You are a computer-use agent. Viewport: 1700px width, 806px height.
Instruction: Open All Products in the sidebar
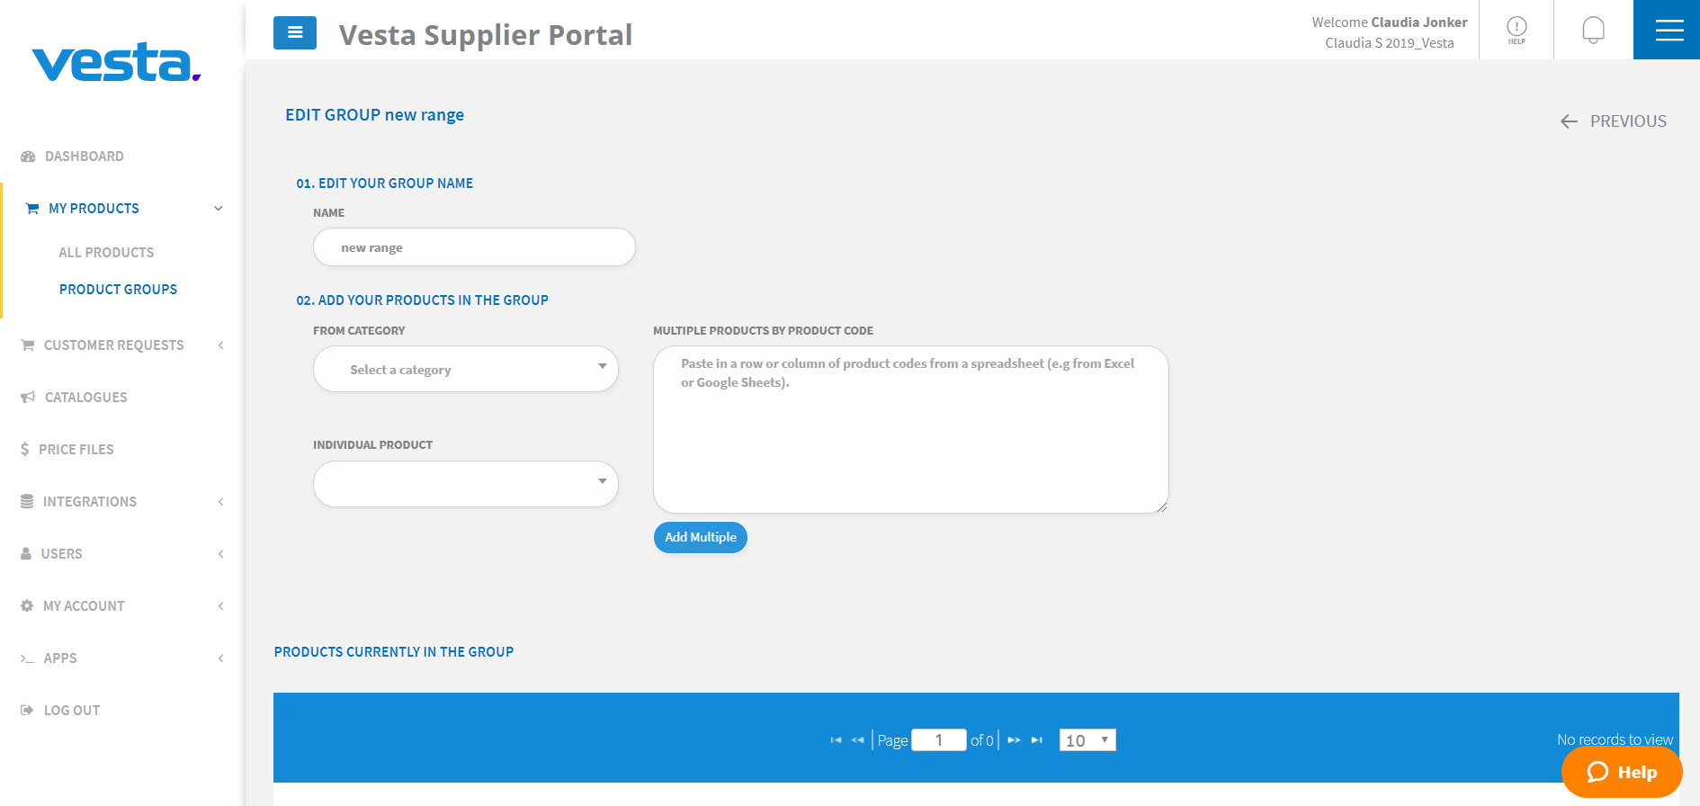(x=106, y=253)
